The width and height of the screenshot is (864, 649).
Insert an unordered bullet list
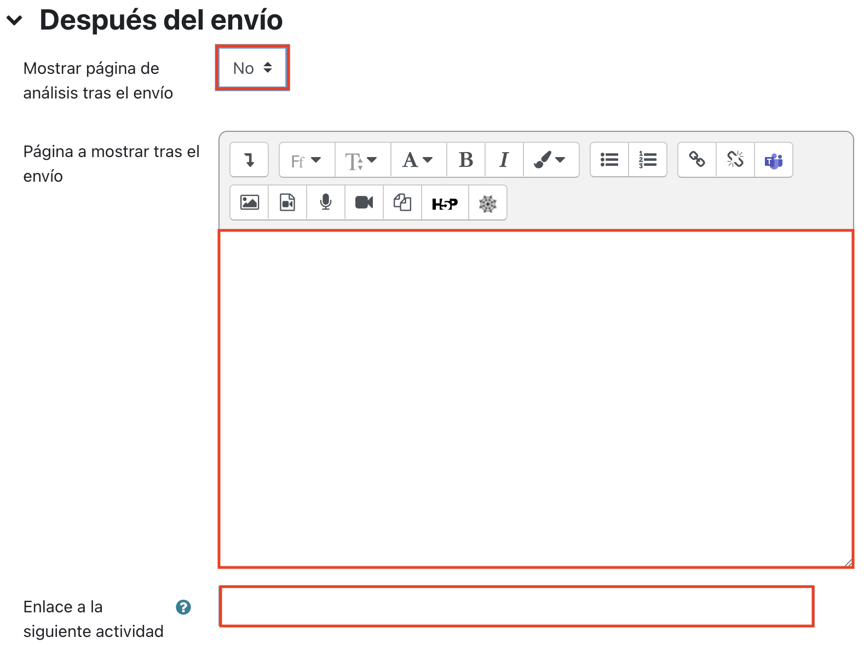[x=609, y=160]
